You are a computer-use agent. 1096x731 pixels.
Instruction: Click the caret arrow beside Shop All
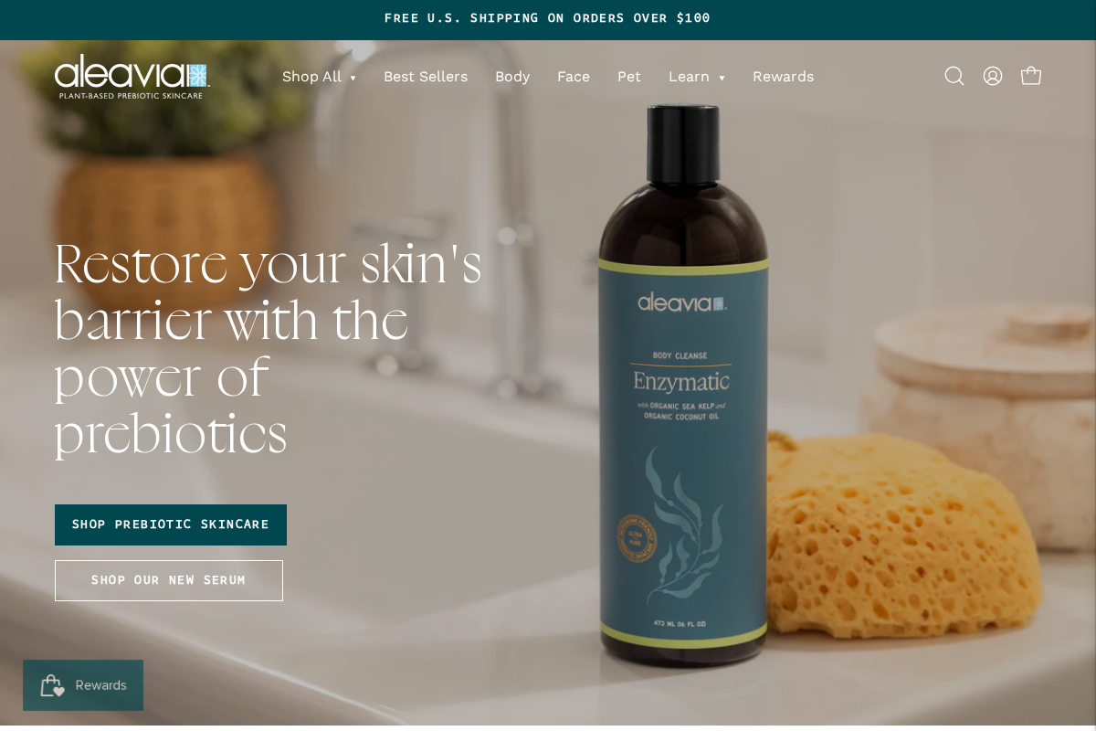(353, 79)
